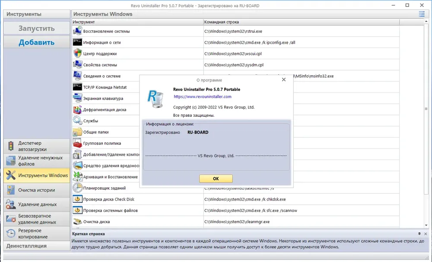Image resolution: width=432 pixels, height=262 pixels.
Task: Click the Планировщик заданий clock icon
Action: click(x=77, y=188)
